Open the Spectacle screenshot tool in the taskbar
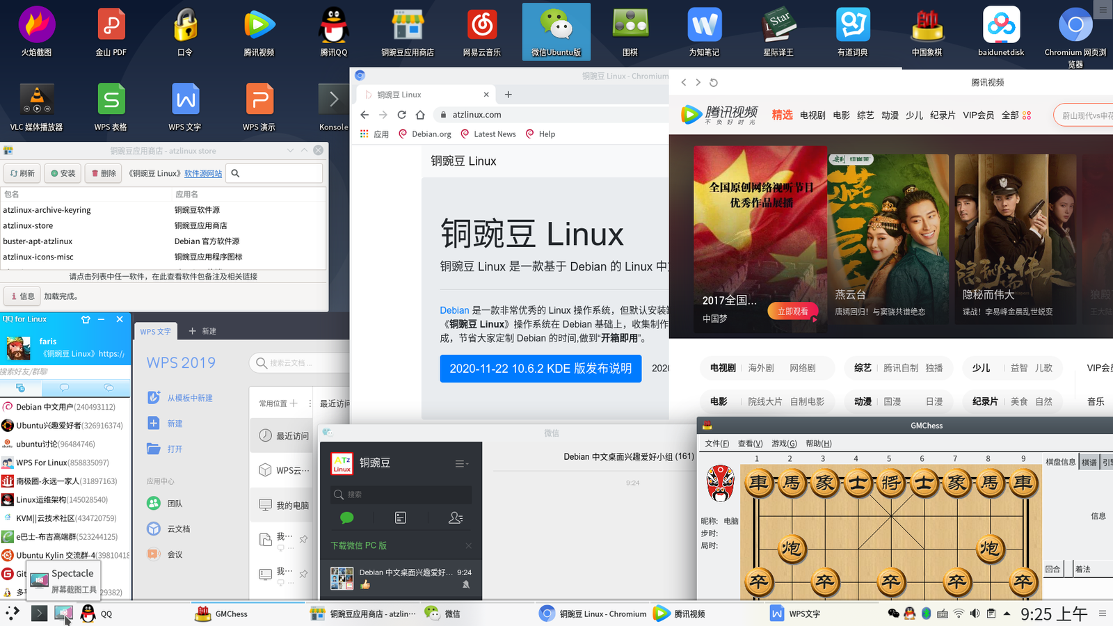This screenshot has height=626, width=1113. click(63, 613)
